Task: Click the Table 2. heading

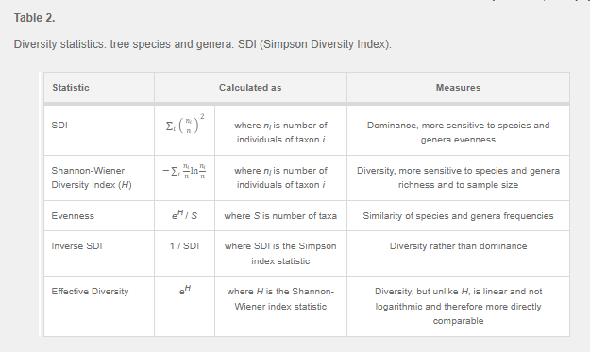Action: coord(34,18)
